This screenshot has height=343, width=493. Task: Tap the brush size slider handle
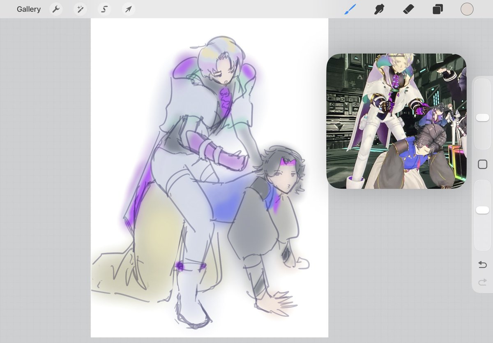coord(482,118)
